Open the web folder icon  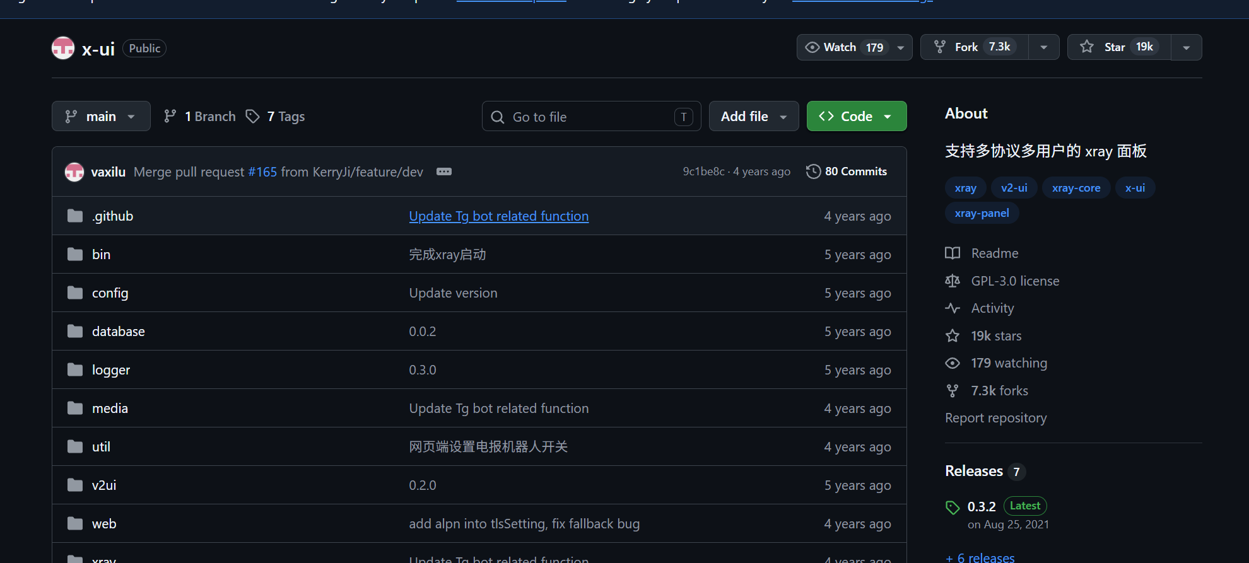coord(75,524)
